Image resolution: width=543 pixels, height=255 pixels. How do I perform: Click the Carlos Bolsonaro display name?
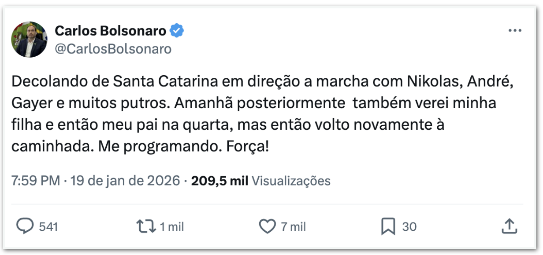click(x=110, y=31)
